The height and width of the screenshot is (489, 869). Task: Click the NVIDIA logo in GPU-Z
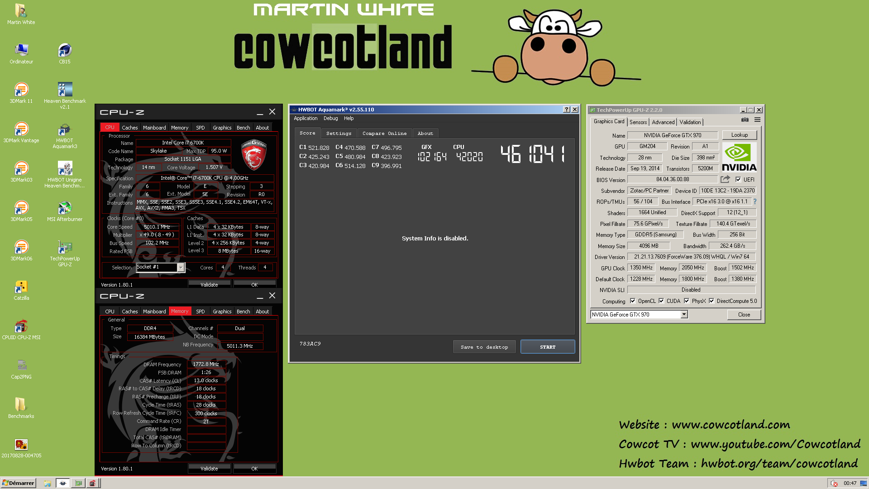(740, 157)
